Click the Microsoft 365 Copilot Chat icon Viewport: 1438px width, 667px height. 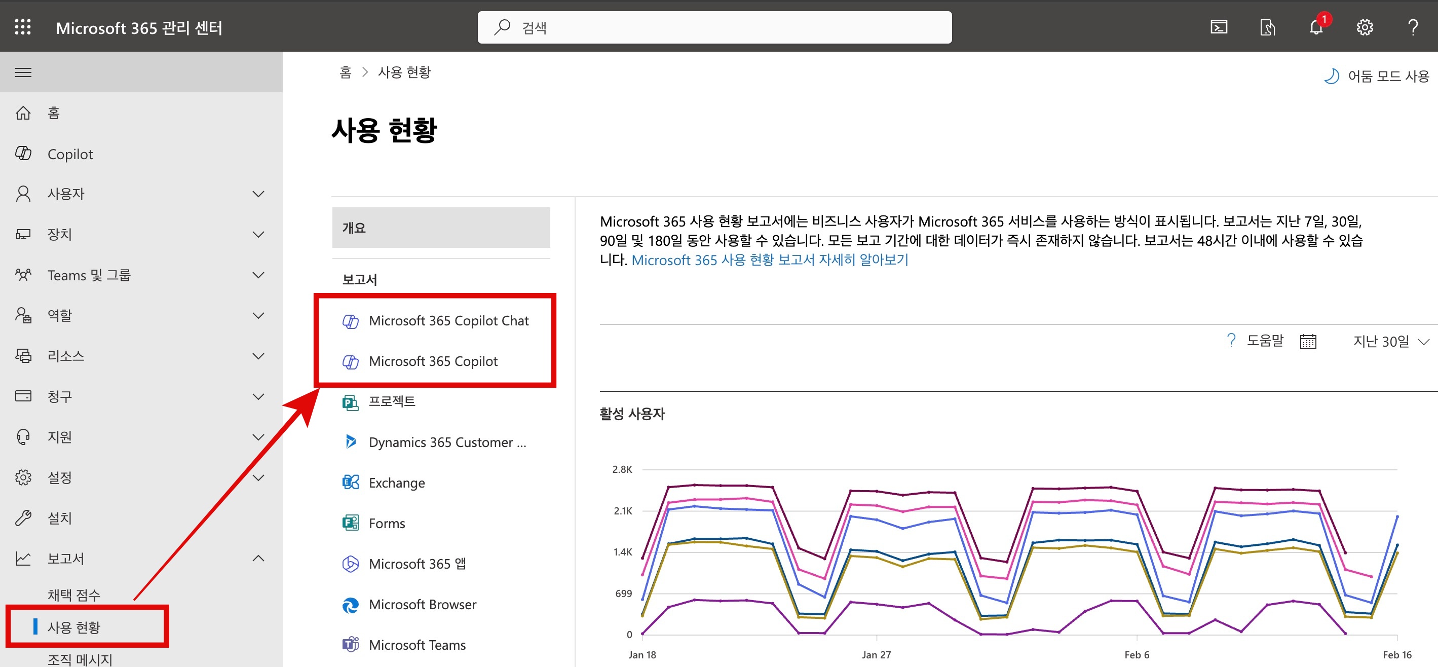point(350,321)
